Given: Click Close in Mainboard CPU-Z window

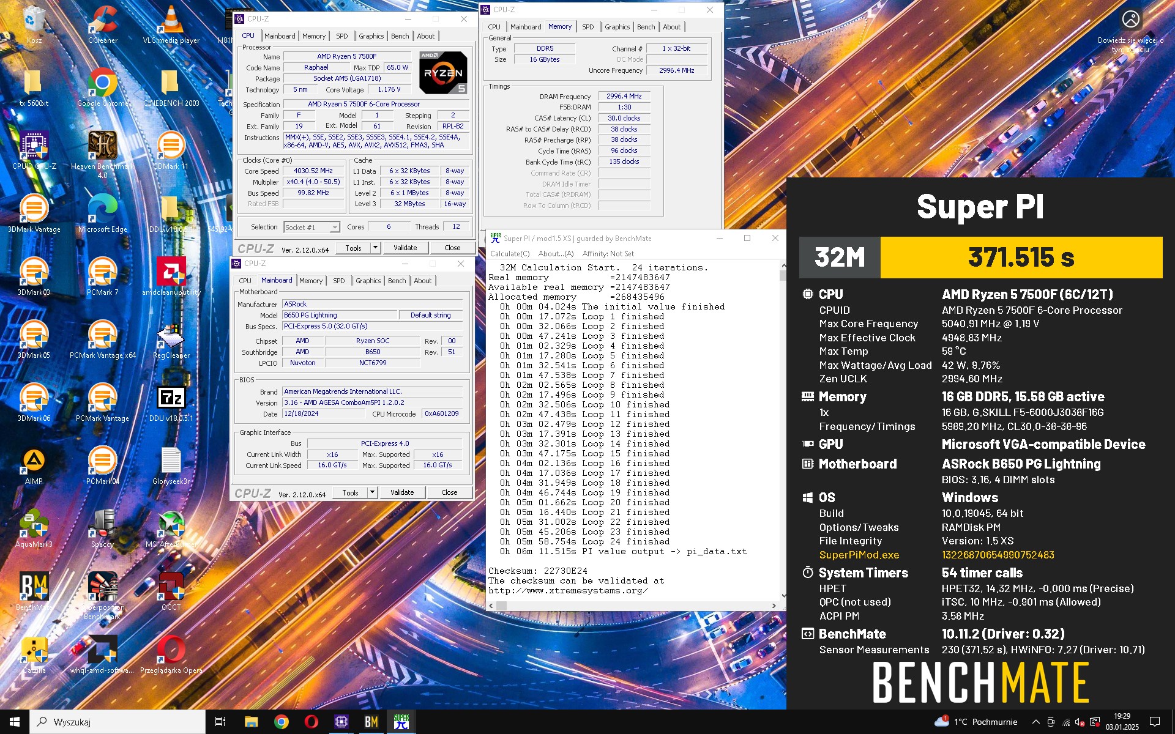Looking at the screenshot, I should (x=449, y=492).
